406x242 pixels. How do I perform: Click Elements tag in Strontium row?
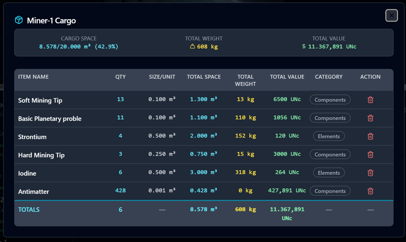coord(329,136)
